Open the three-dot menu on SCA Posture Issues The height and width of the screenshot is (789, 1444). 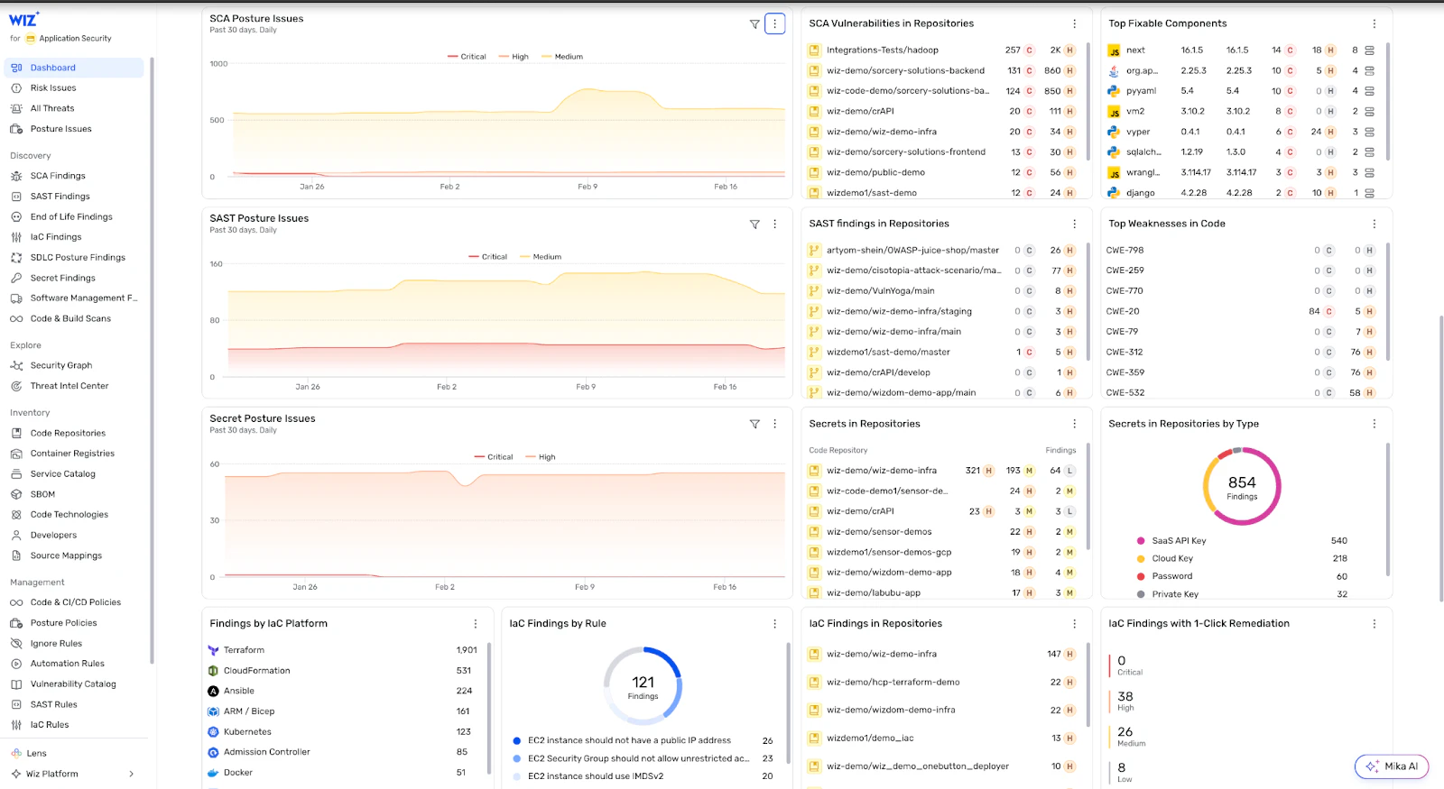[774, 23]
